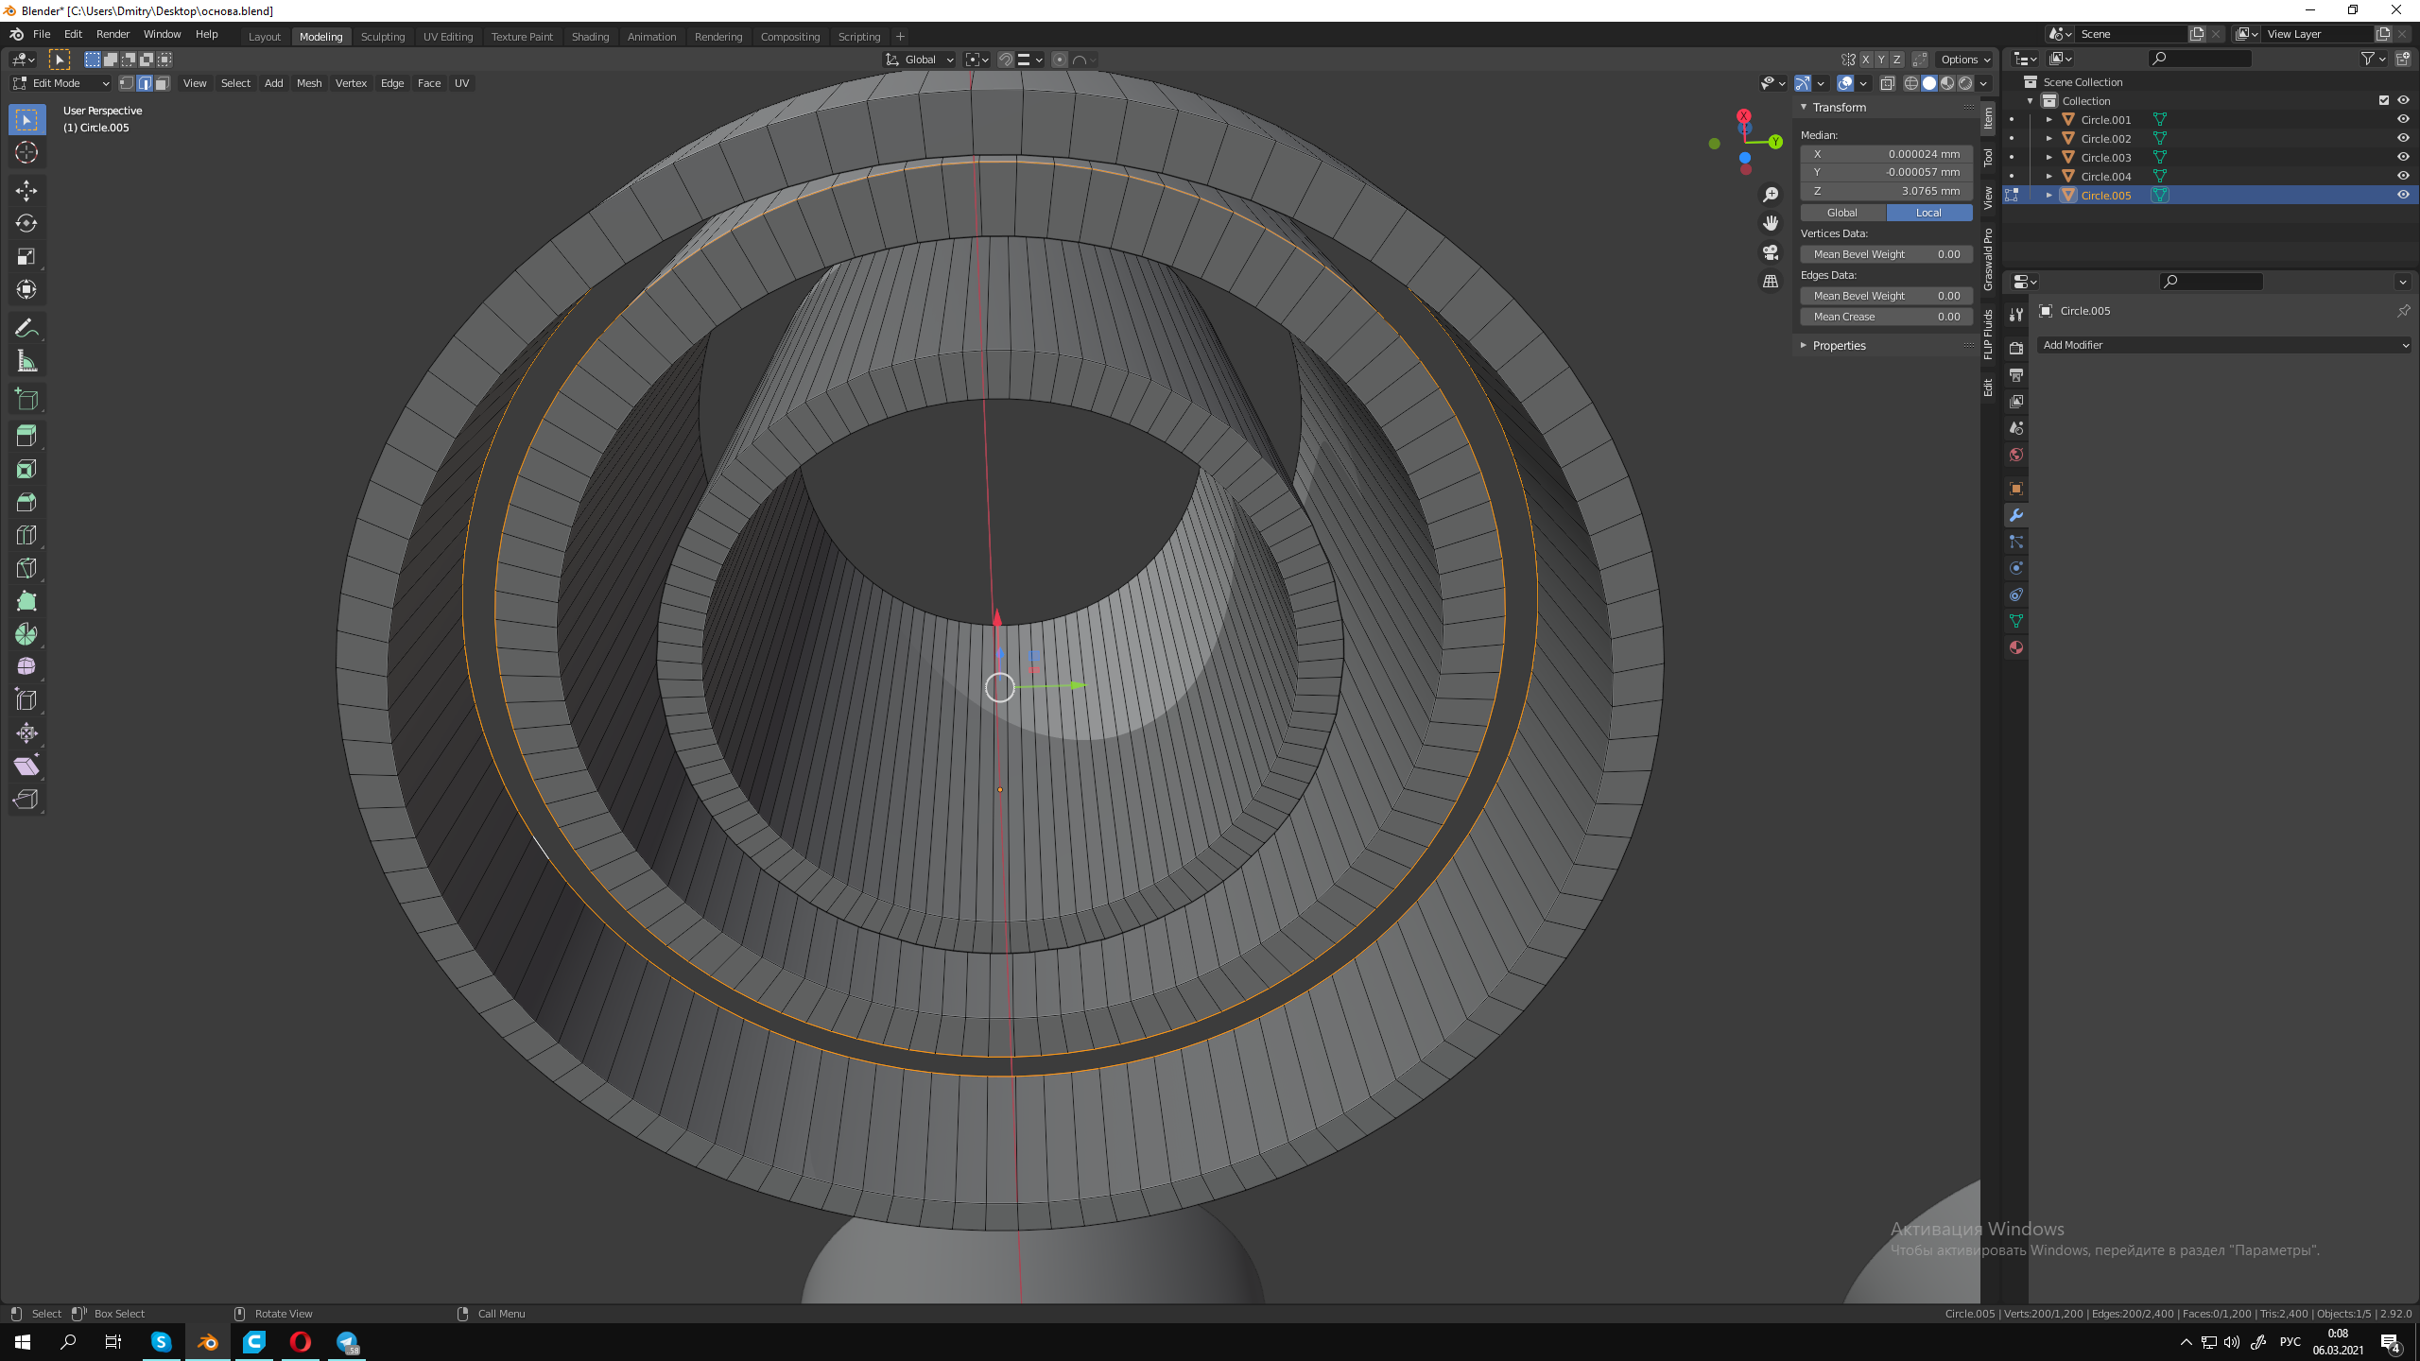
Task: Activate the Poly Build tool
Action: click(26, 602)
